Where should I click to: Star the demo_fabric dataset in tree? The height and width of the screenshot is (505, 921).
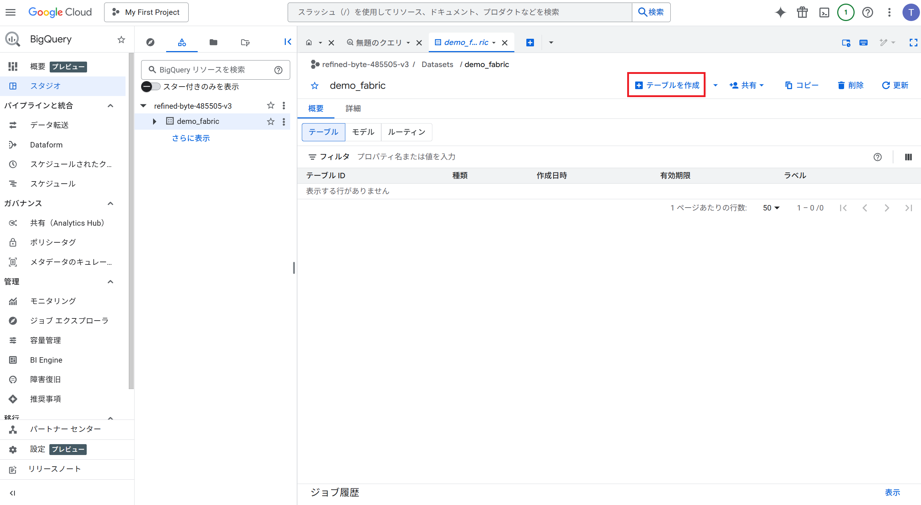click(x=271, y=121)
